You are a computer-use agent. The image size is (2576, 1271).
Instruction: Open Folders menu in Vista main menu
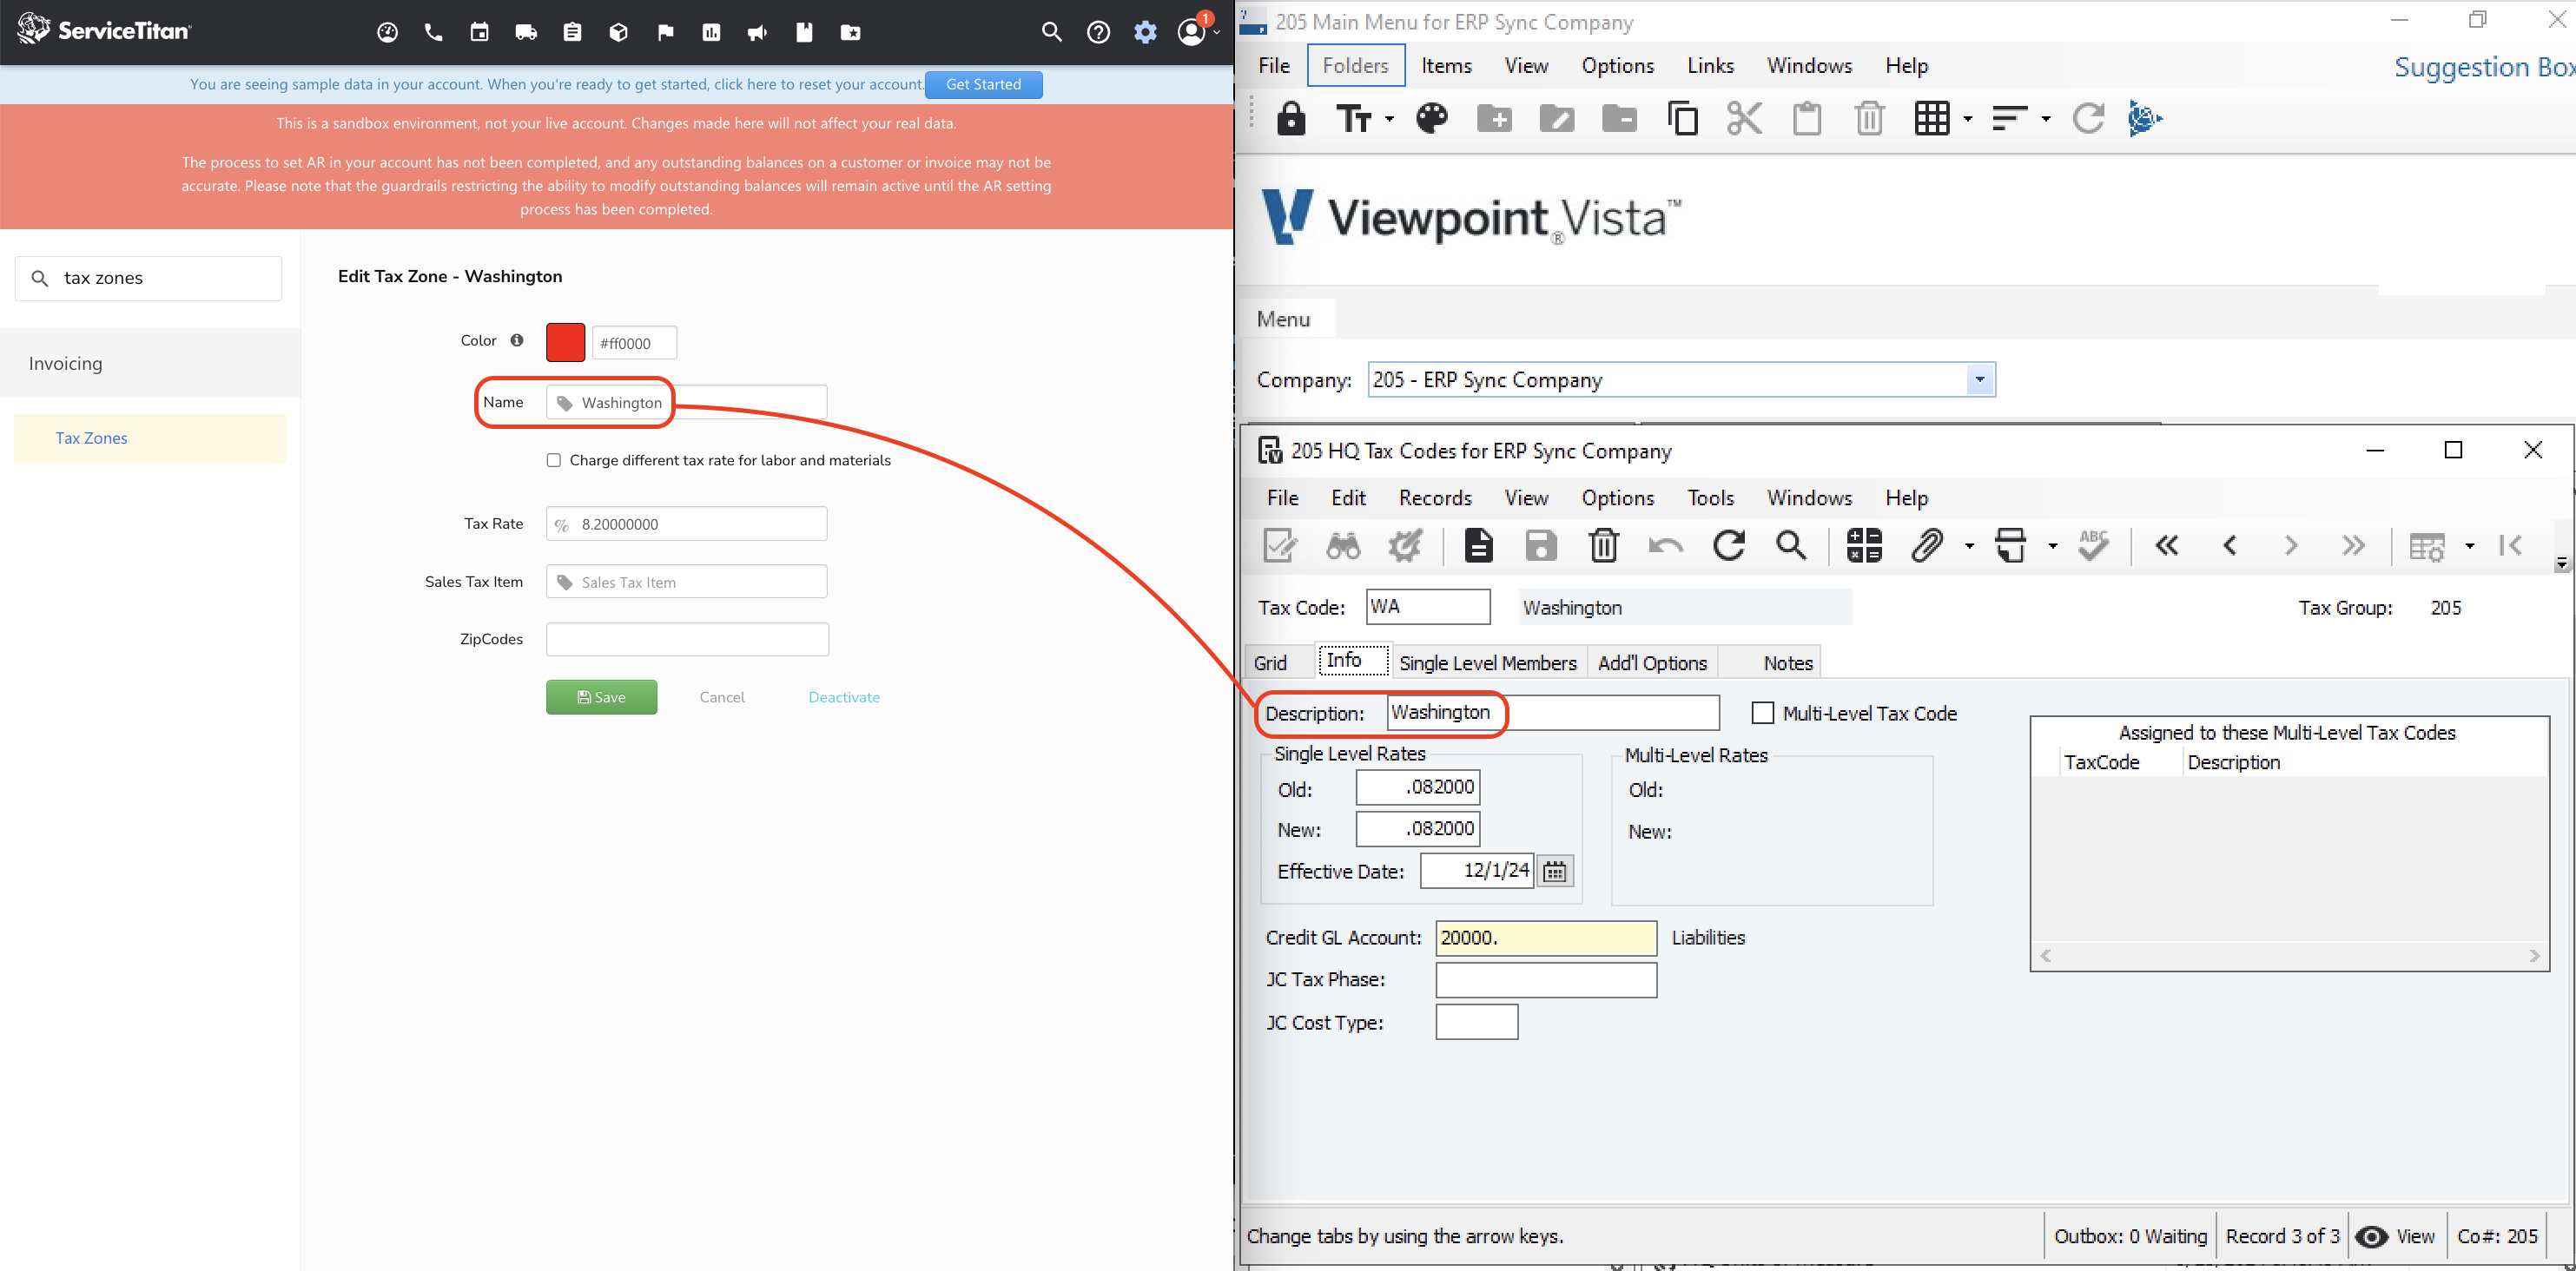pos(1355,66)
